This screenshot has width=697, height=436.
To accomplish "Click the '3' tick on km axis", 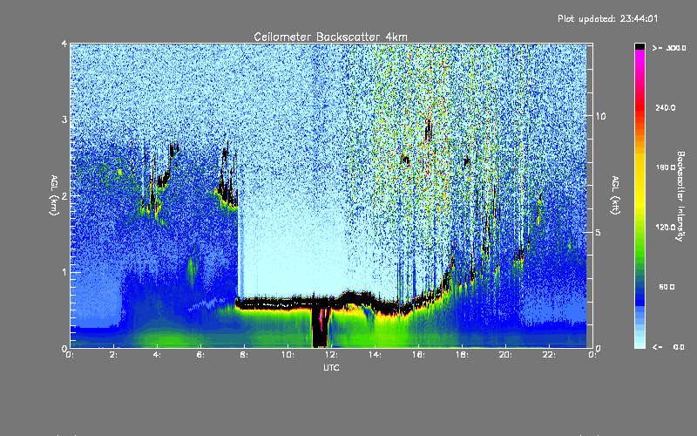I will coord(64,120).
